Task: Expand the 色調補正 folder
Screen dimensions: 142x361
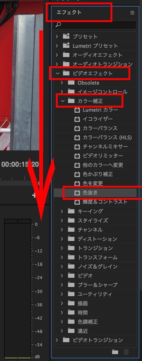Action: 62,322
